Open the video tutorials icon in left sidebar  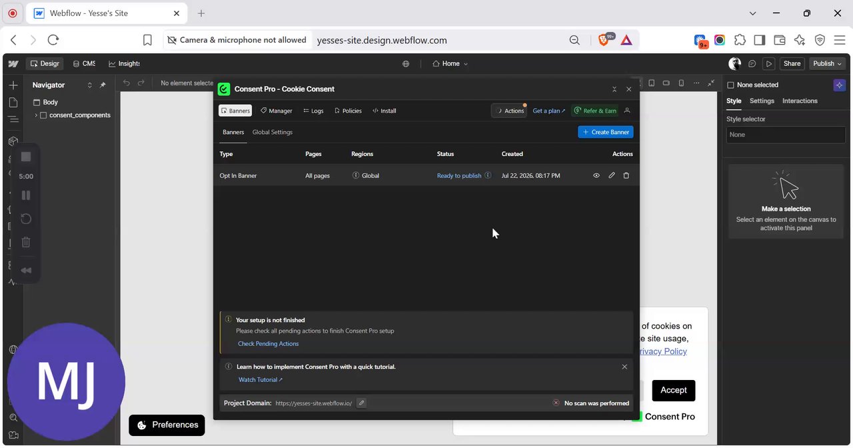pos(13,435)
